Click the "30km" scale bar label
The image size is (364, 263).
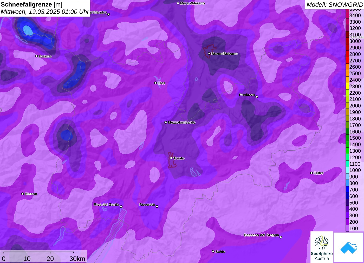[x=77, y=259]
